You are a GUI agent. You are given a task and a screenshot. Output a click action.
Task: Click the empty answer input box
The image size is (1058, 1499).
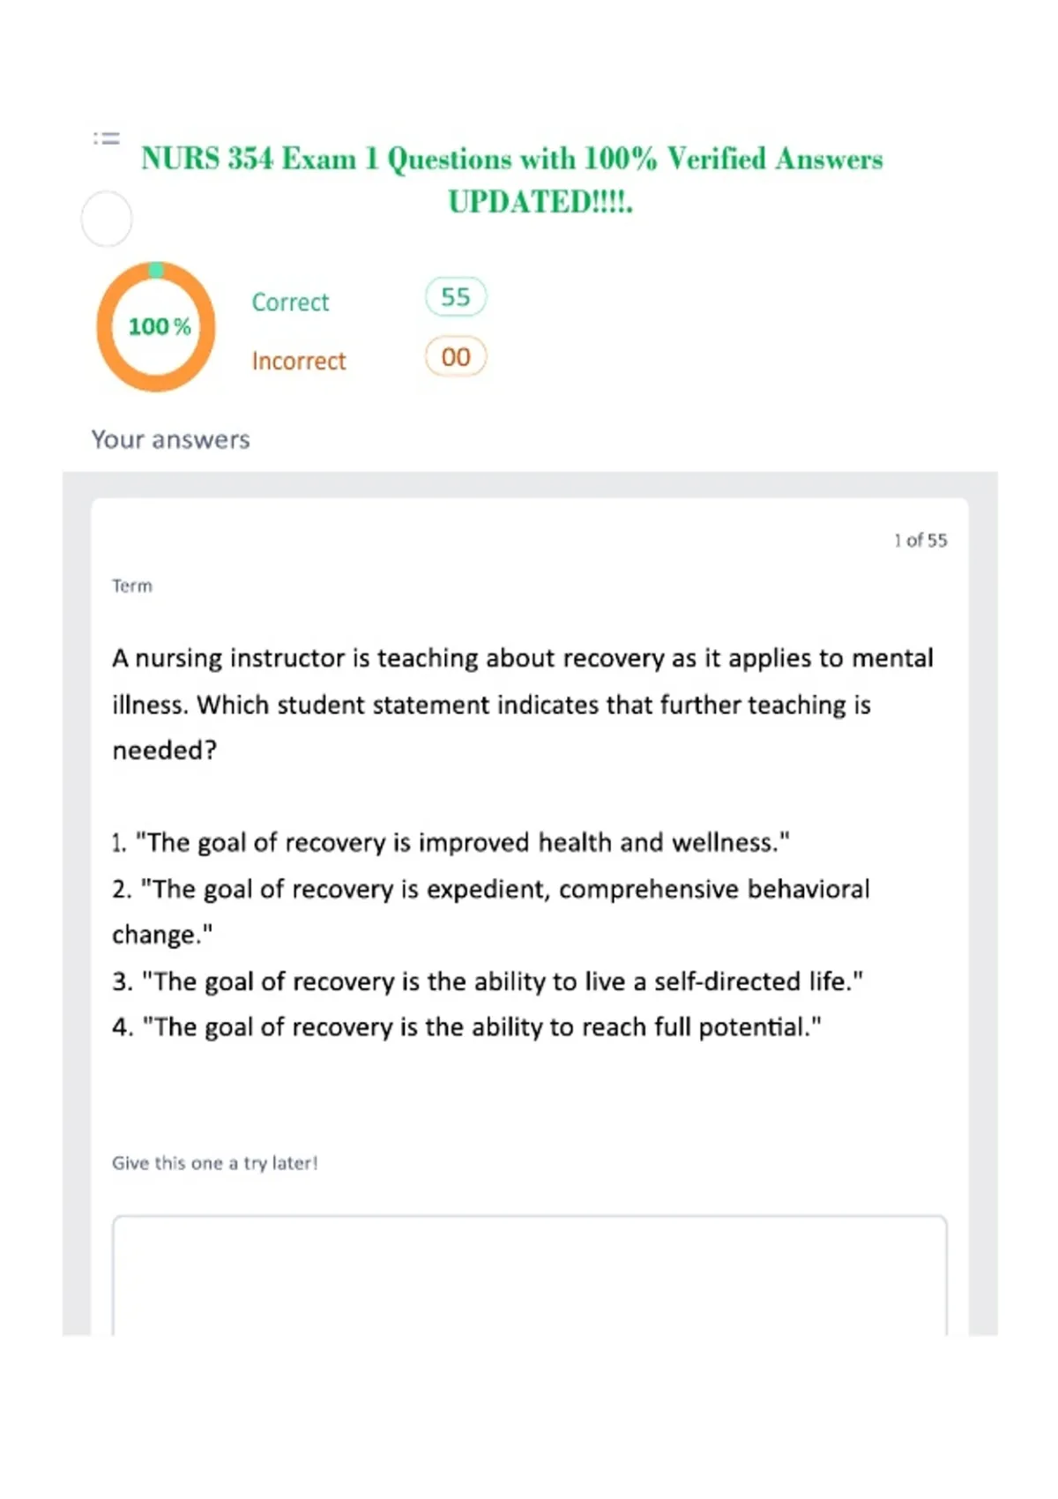tap(530, 1275)
